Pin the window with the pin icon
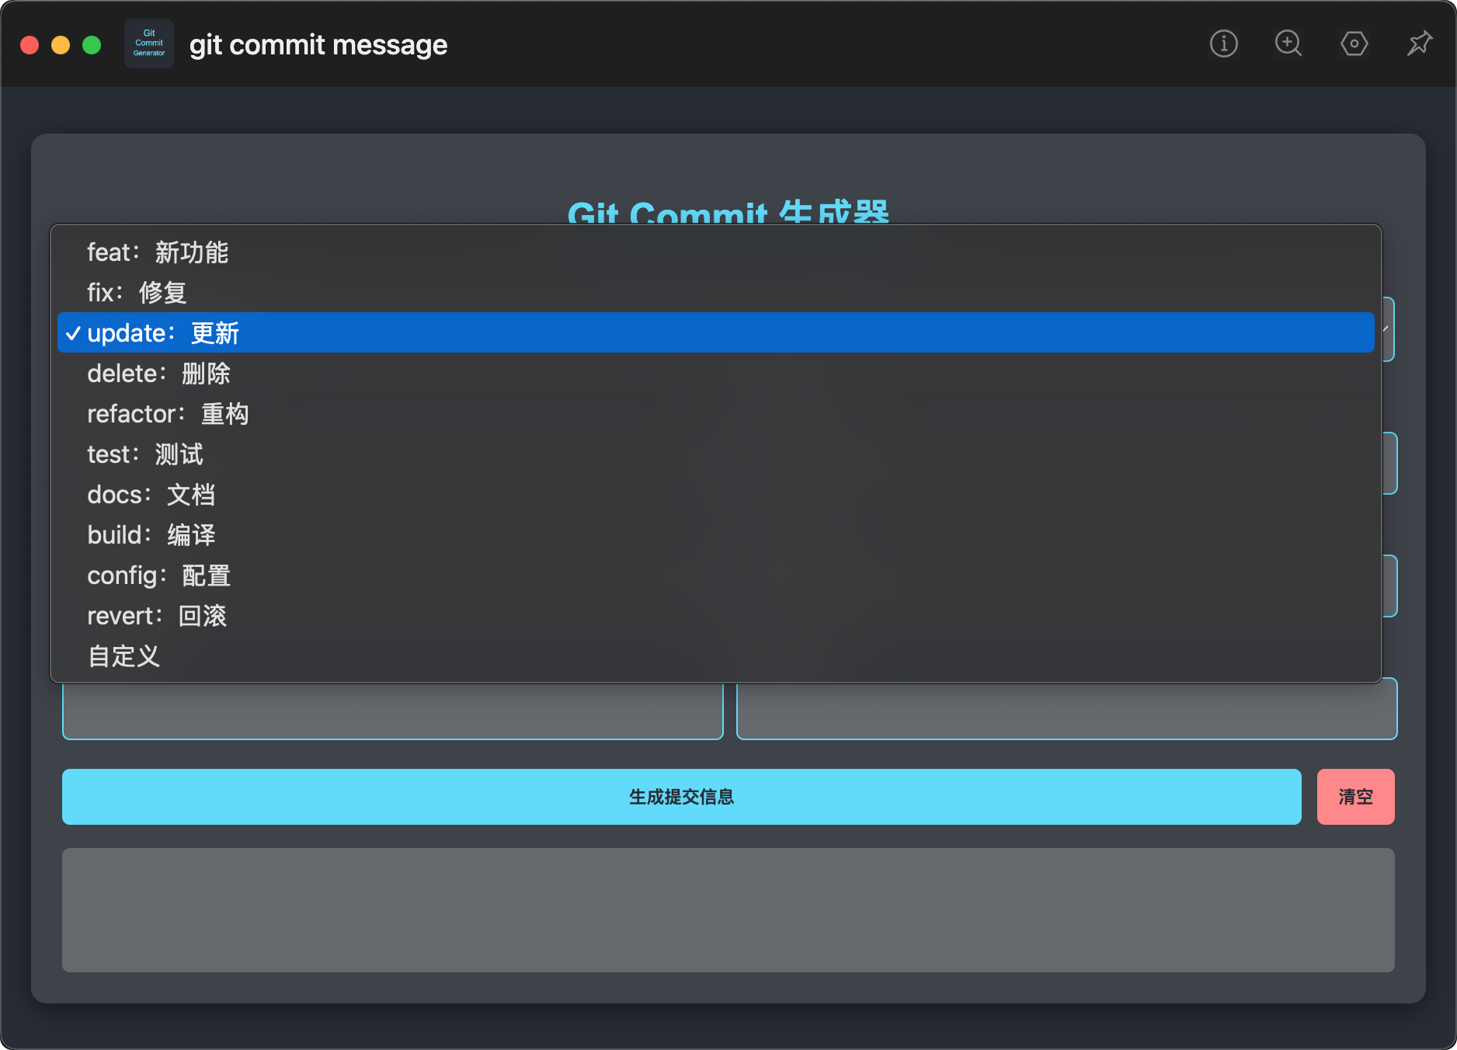Screen dimensions: 1457x1050 click(1420, 43)
